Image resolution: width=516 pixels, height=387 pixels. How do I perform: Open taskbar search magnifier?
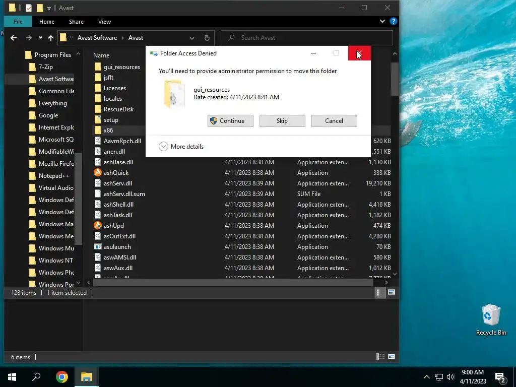[x=36, y=377]
